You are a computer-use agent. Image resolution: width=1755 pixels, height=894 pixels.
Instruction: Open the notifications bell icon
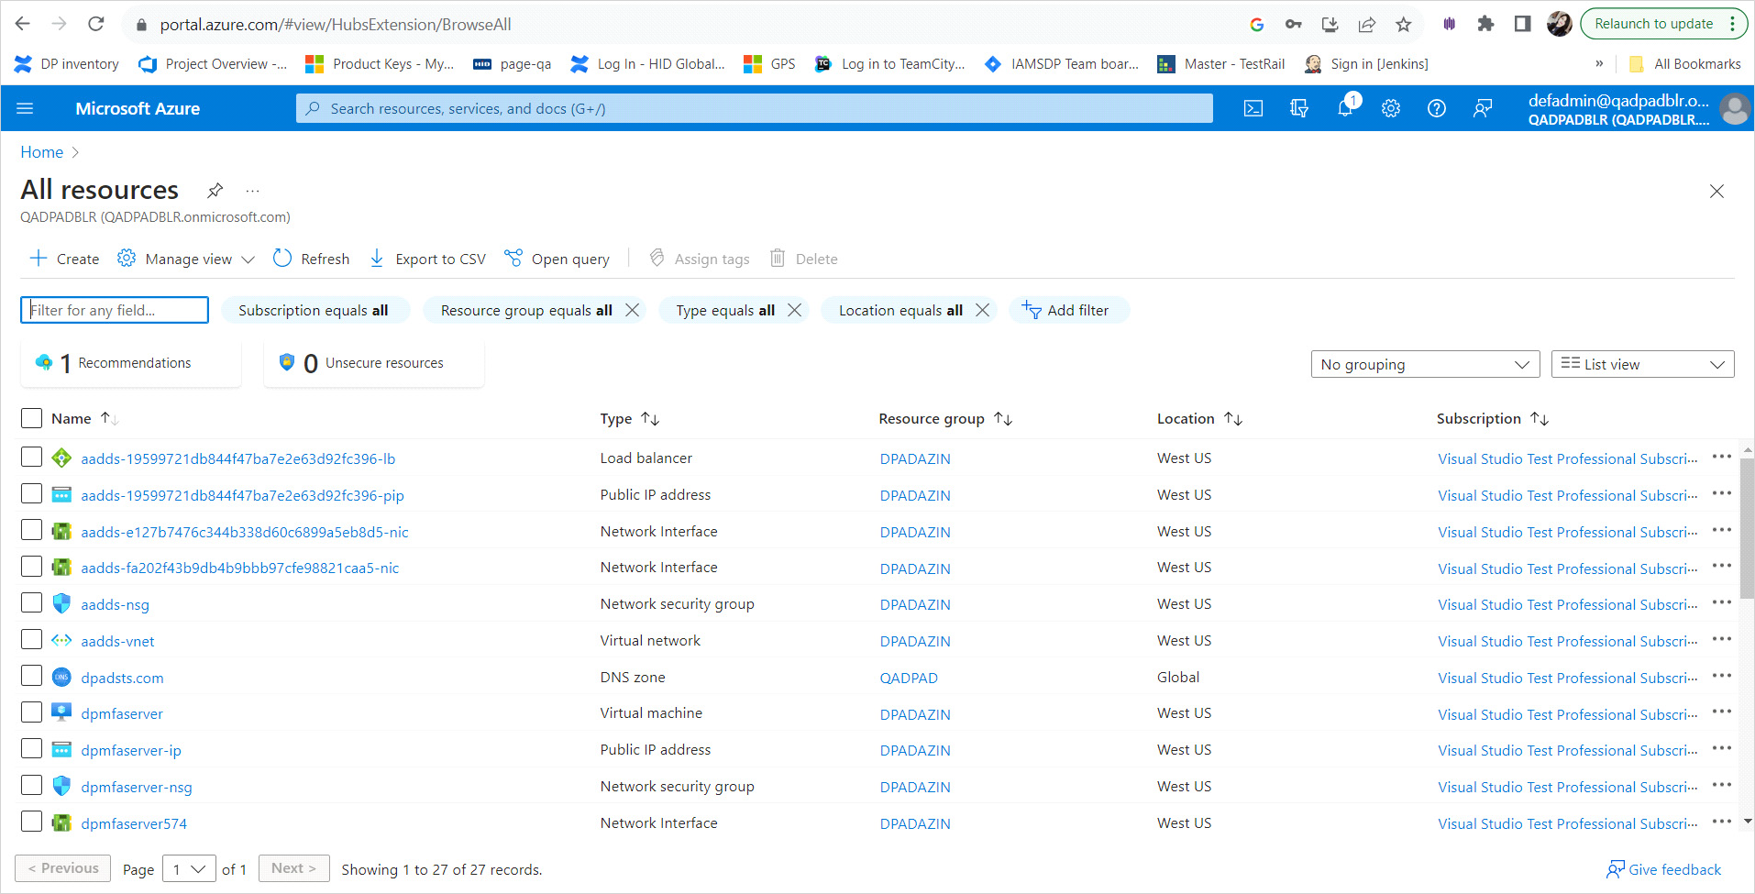pyautogui.click(x=1344, y=108)
